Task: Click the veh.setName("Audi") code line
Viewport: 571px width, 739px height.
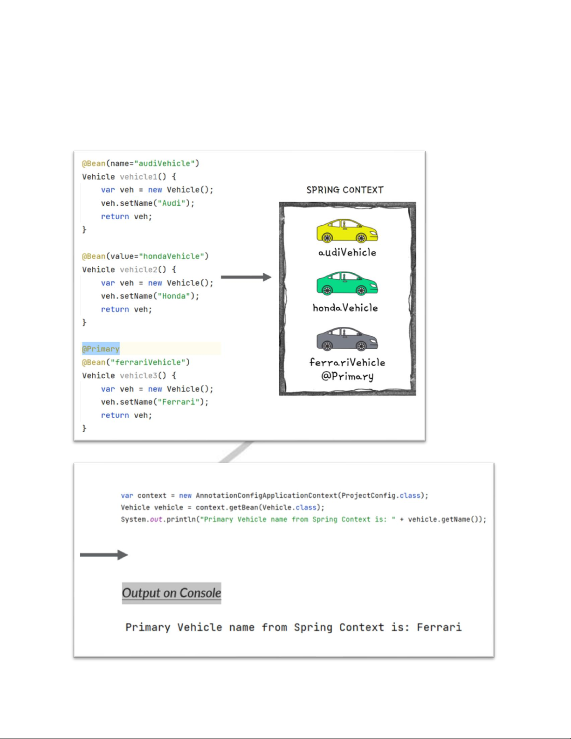Action: pyautogui.click(x=148, y=203)
